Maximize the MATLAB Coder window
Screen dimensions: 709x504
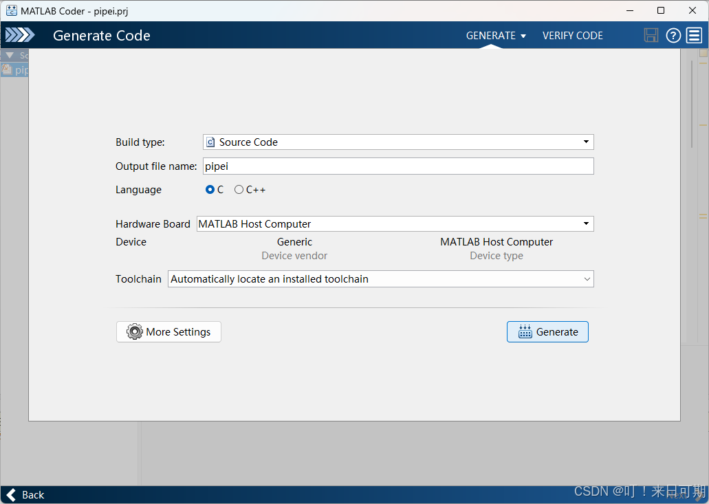(x=661, y=10)
